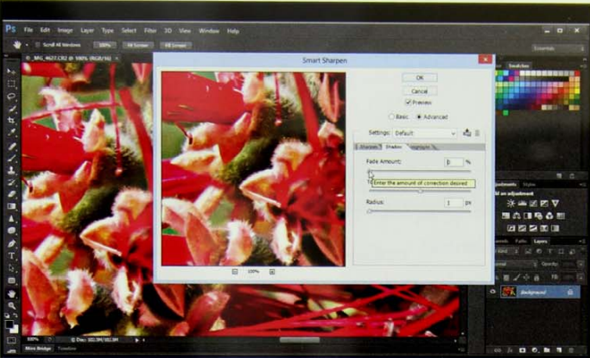This screenshot has height=358, width=590.
Task: Select the Type tool in toolbox
Action: [11, 256]
